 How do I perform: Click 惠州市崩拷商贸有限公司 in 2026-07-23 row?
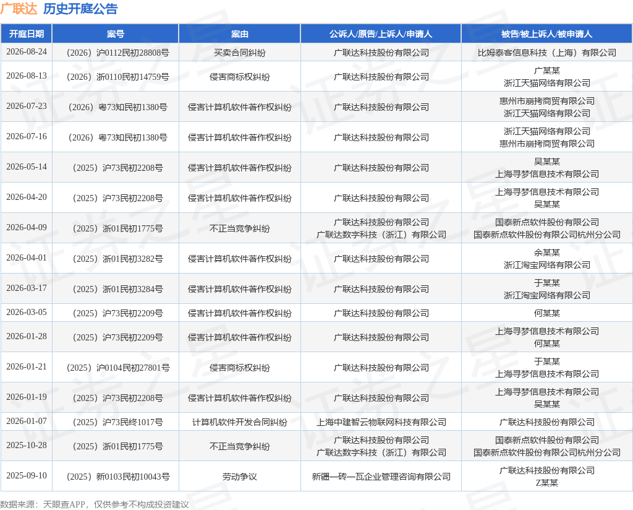pyautogui.click(x=547, y=101)
